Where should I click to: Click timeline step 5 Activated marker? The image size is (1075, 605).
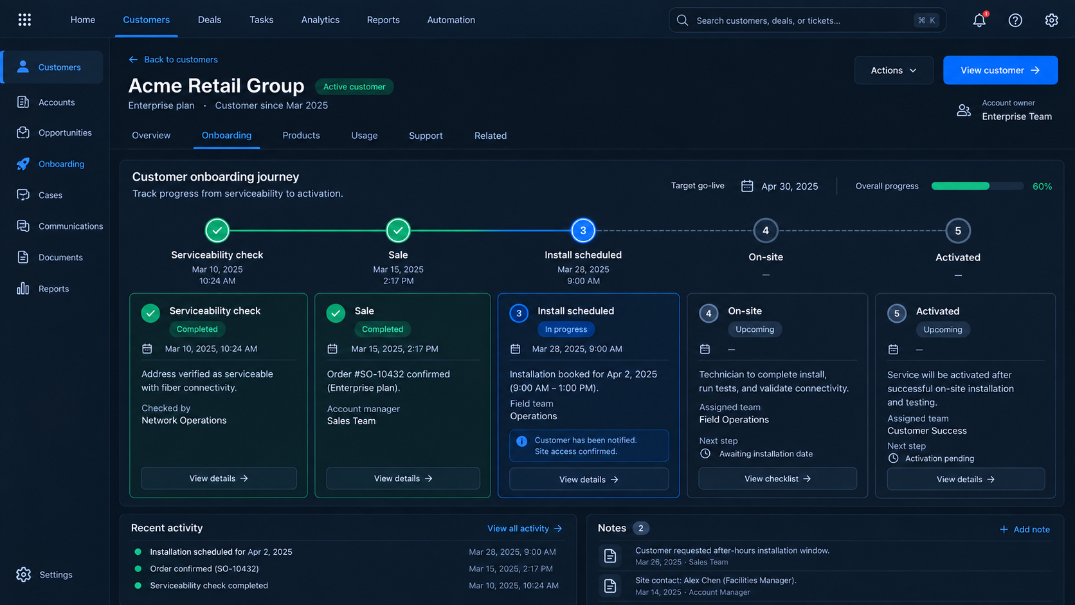[958, 231]
